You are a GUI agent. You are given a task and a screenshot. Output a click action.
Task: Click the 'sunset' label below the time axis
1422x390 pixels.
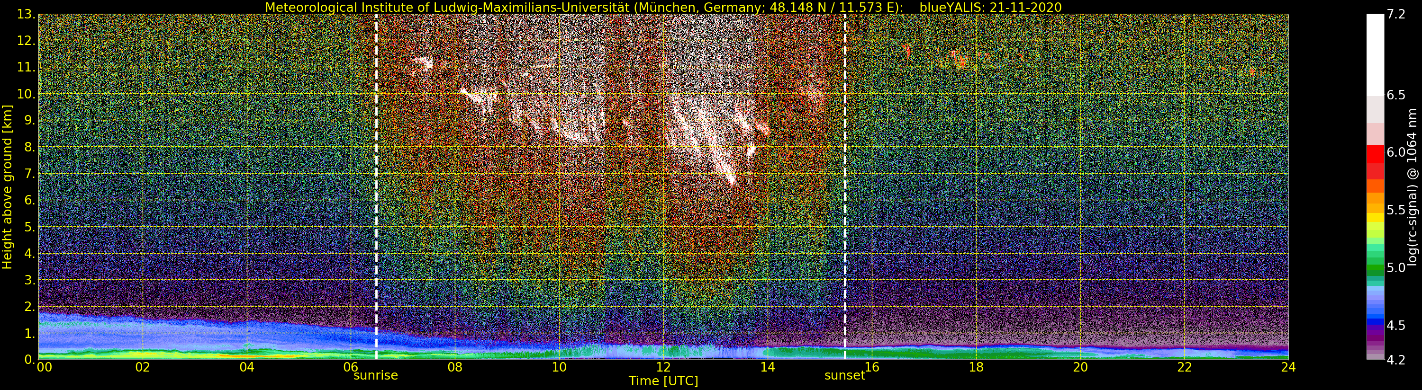[844, 376]
